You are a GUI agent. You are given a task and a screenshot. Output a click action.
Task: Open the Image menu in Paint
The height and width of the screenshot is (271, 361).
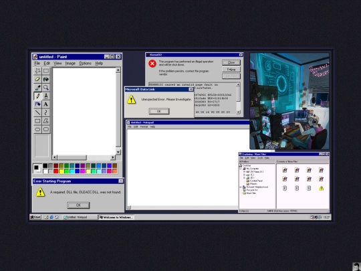(x=70, y=63)
